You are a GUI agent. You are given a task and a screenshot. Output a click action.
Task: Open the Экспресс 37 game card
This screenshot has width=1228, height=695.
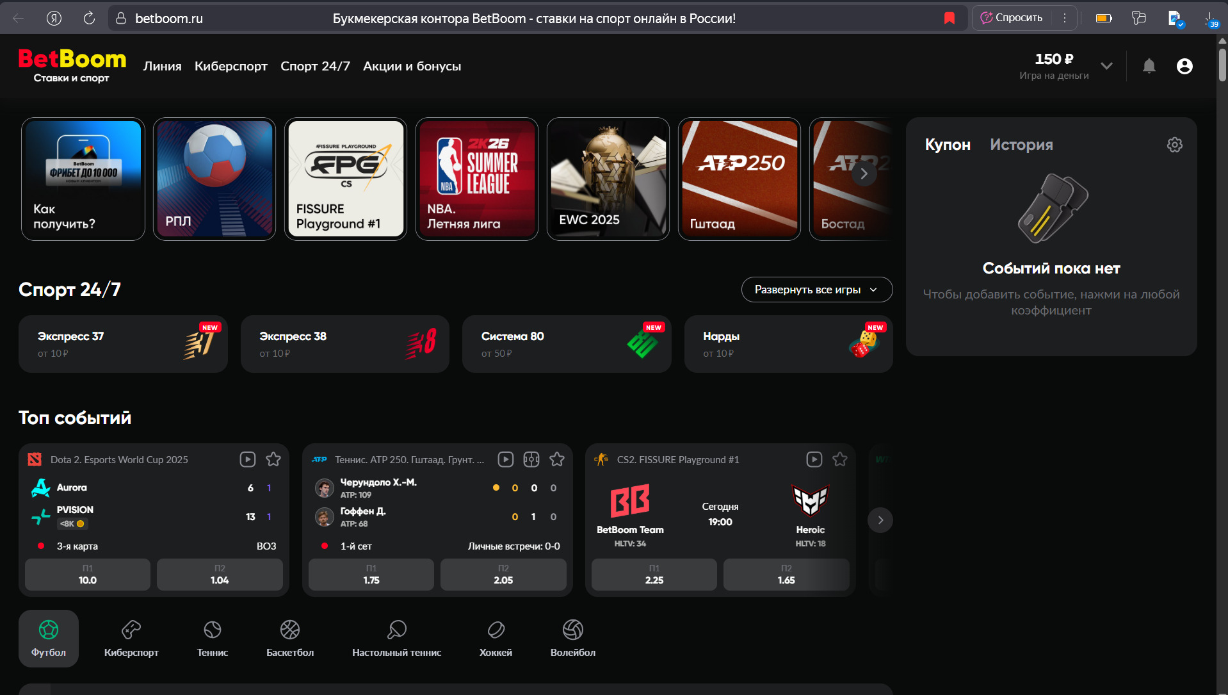click(123, 344)
